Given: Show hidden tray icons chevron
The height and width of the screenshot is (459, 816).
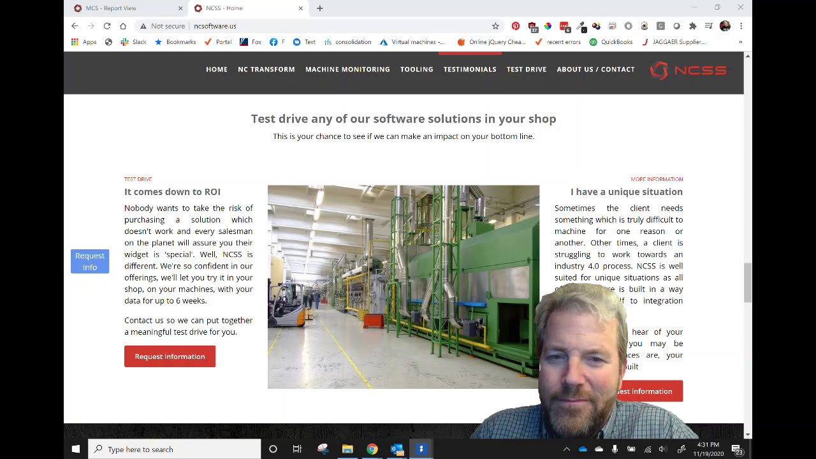Looking at the screenshot, I should pos(566,449).
